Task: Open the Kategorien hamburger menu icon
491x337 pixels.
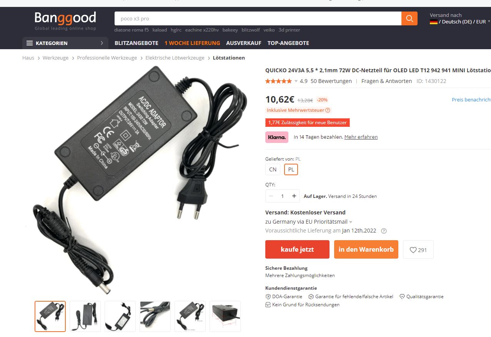Action: tap(30, 43)
